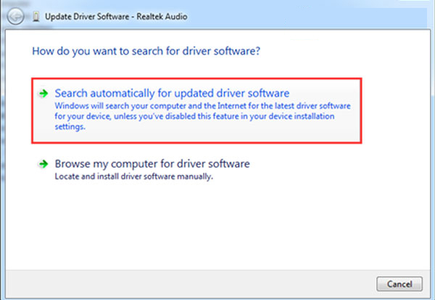The width and height of the screenshot is (435, 300).
Task: Click the window title bar right of 'Realtek Audio'
Action: 305,17
